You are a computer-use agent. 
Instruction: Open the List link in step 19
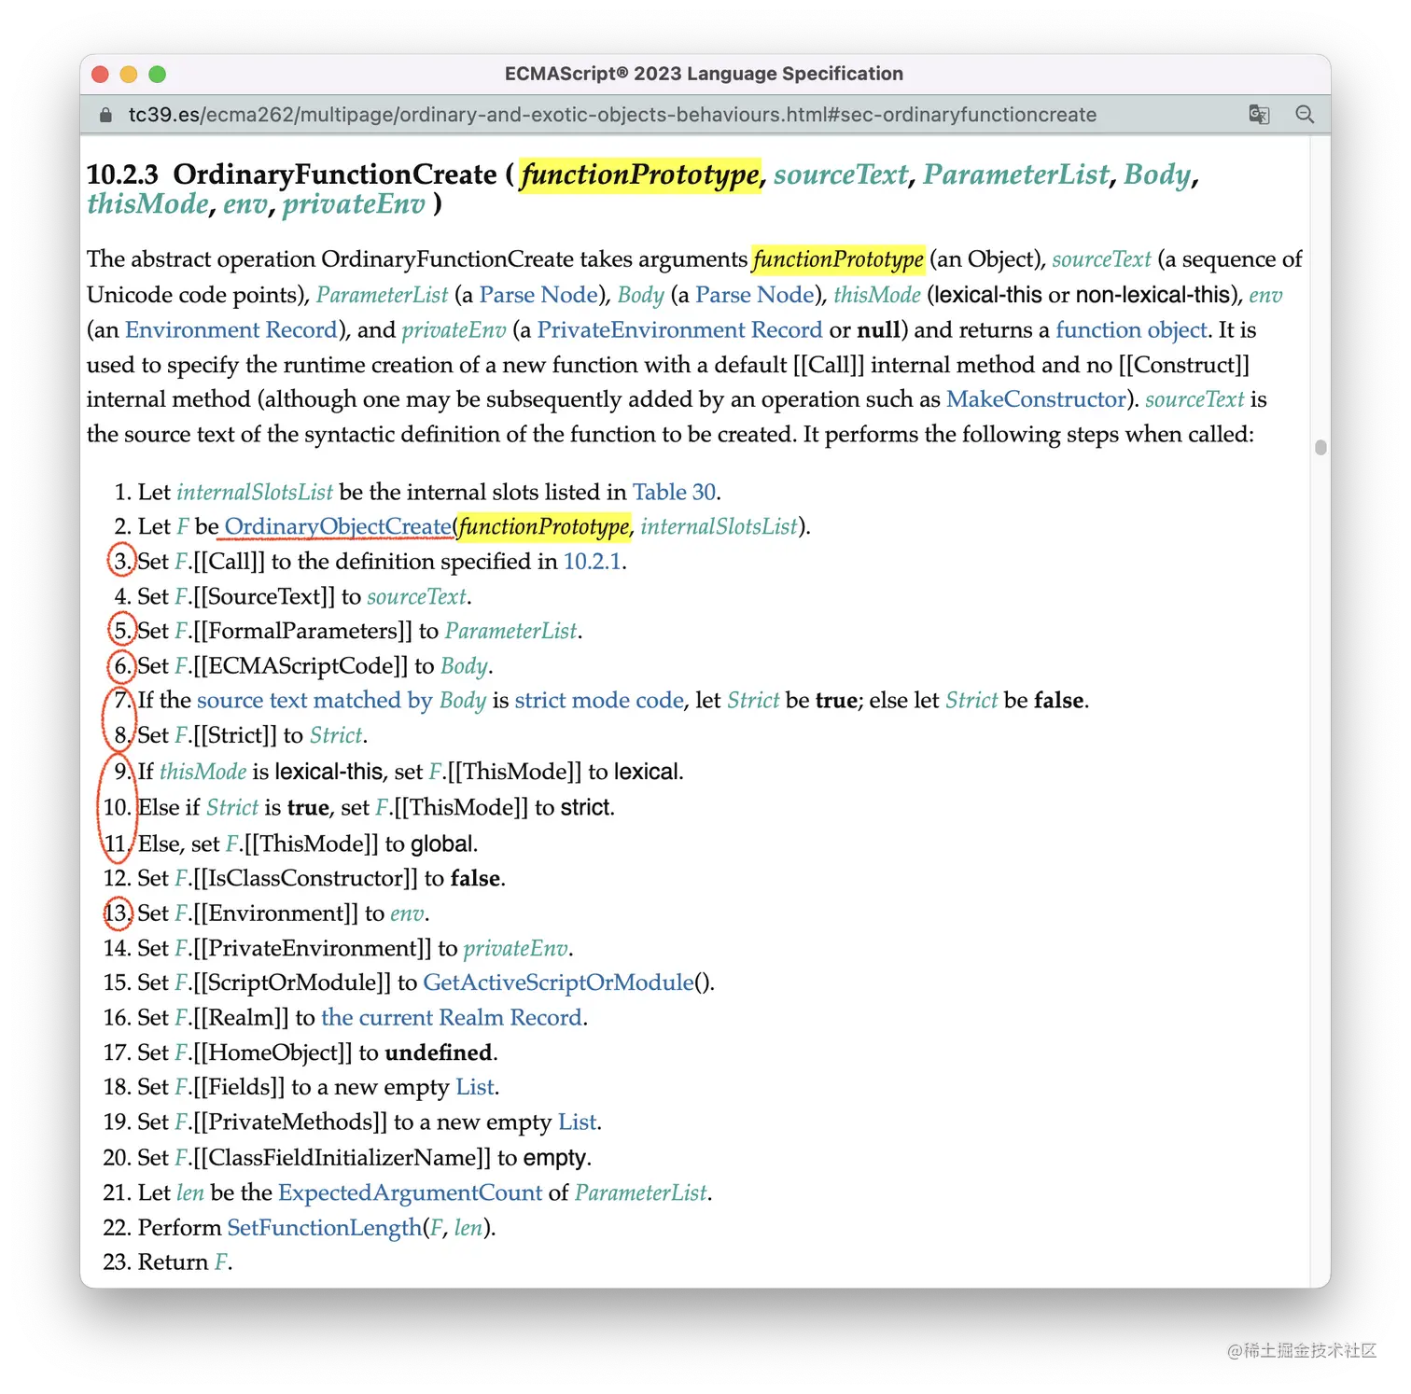pos(578,1122)
